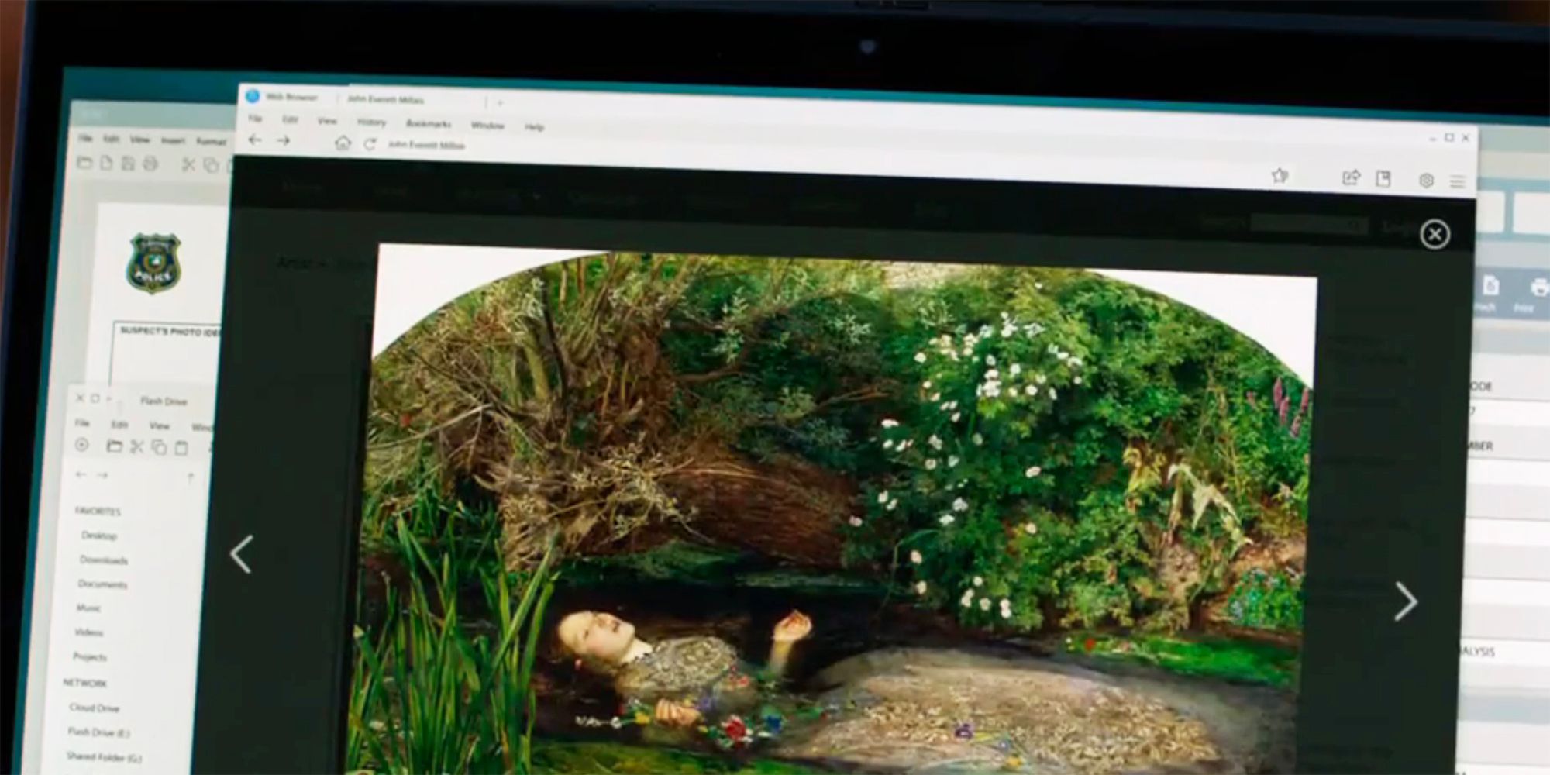Open the Flash Drive window's Edit menu
The width and height of the screenshot is (1550, 775).
coord(119,425)
